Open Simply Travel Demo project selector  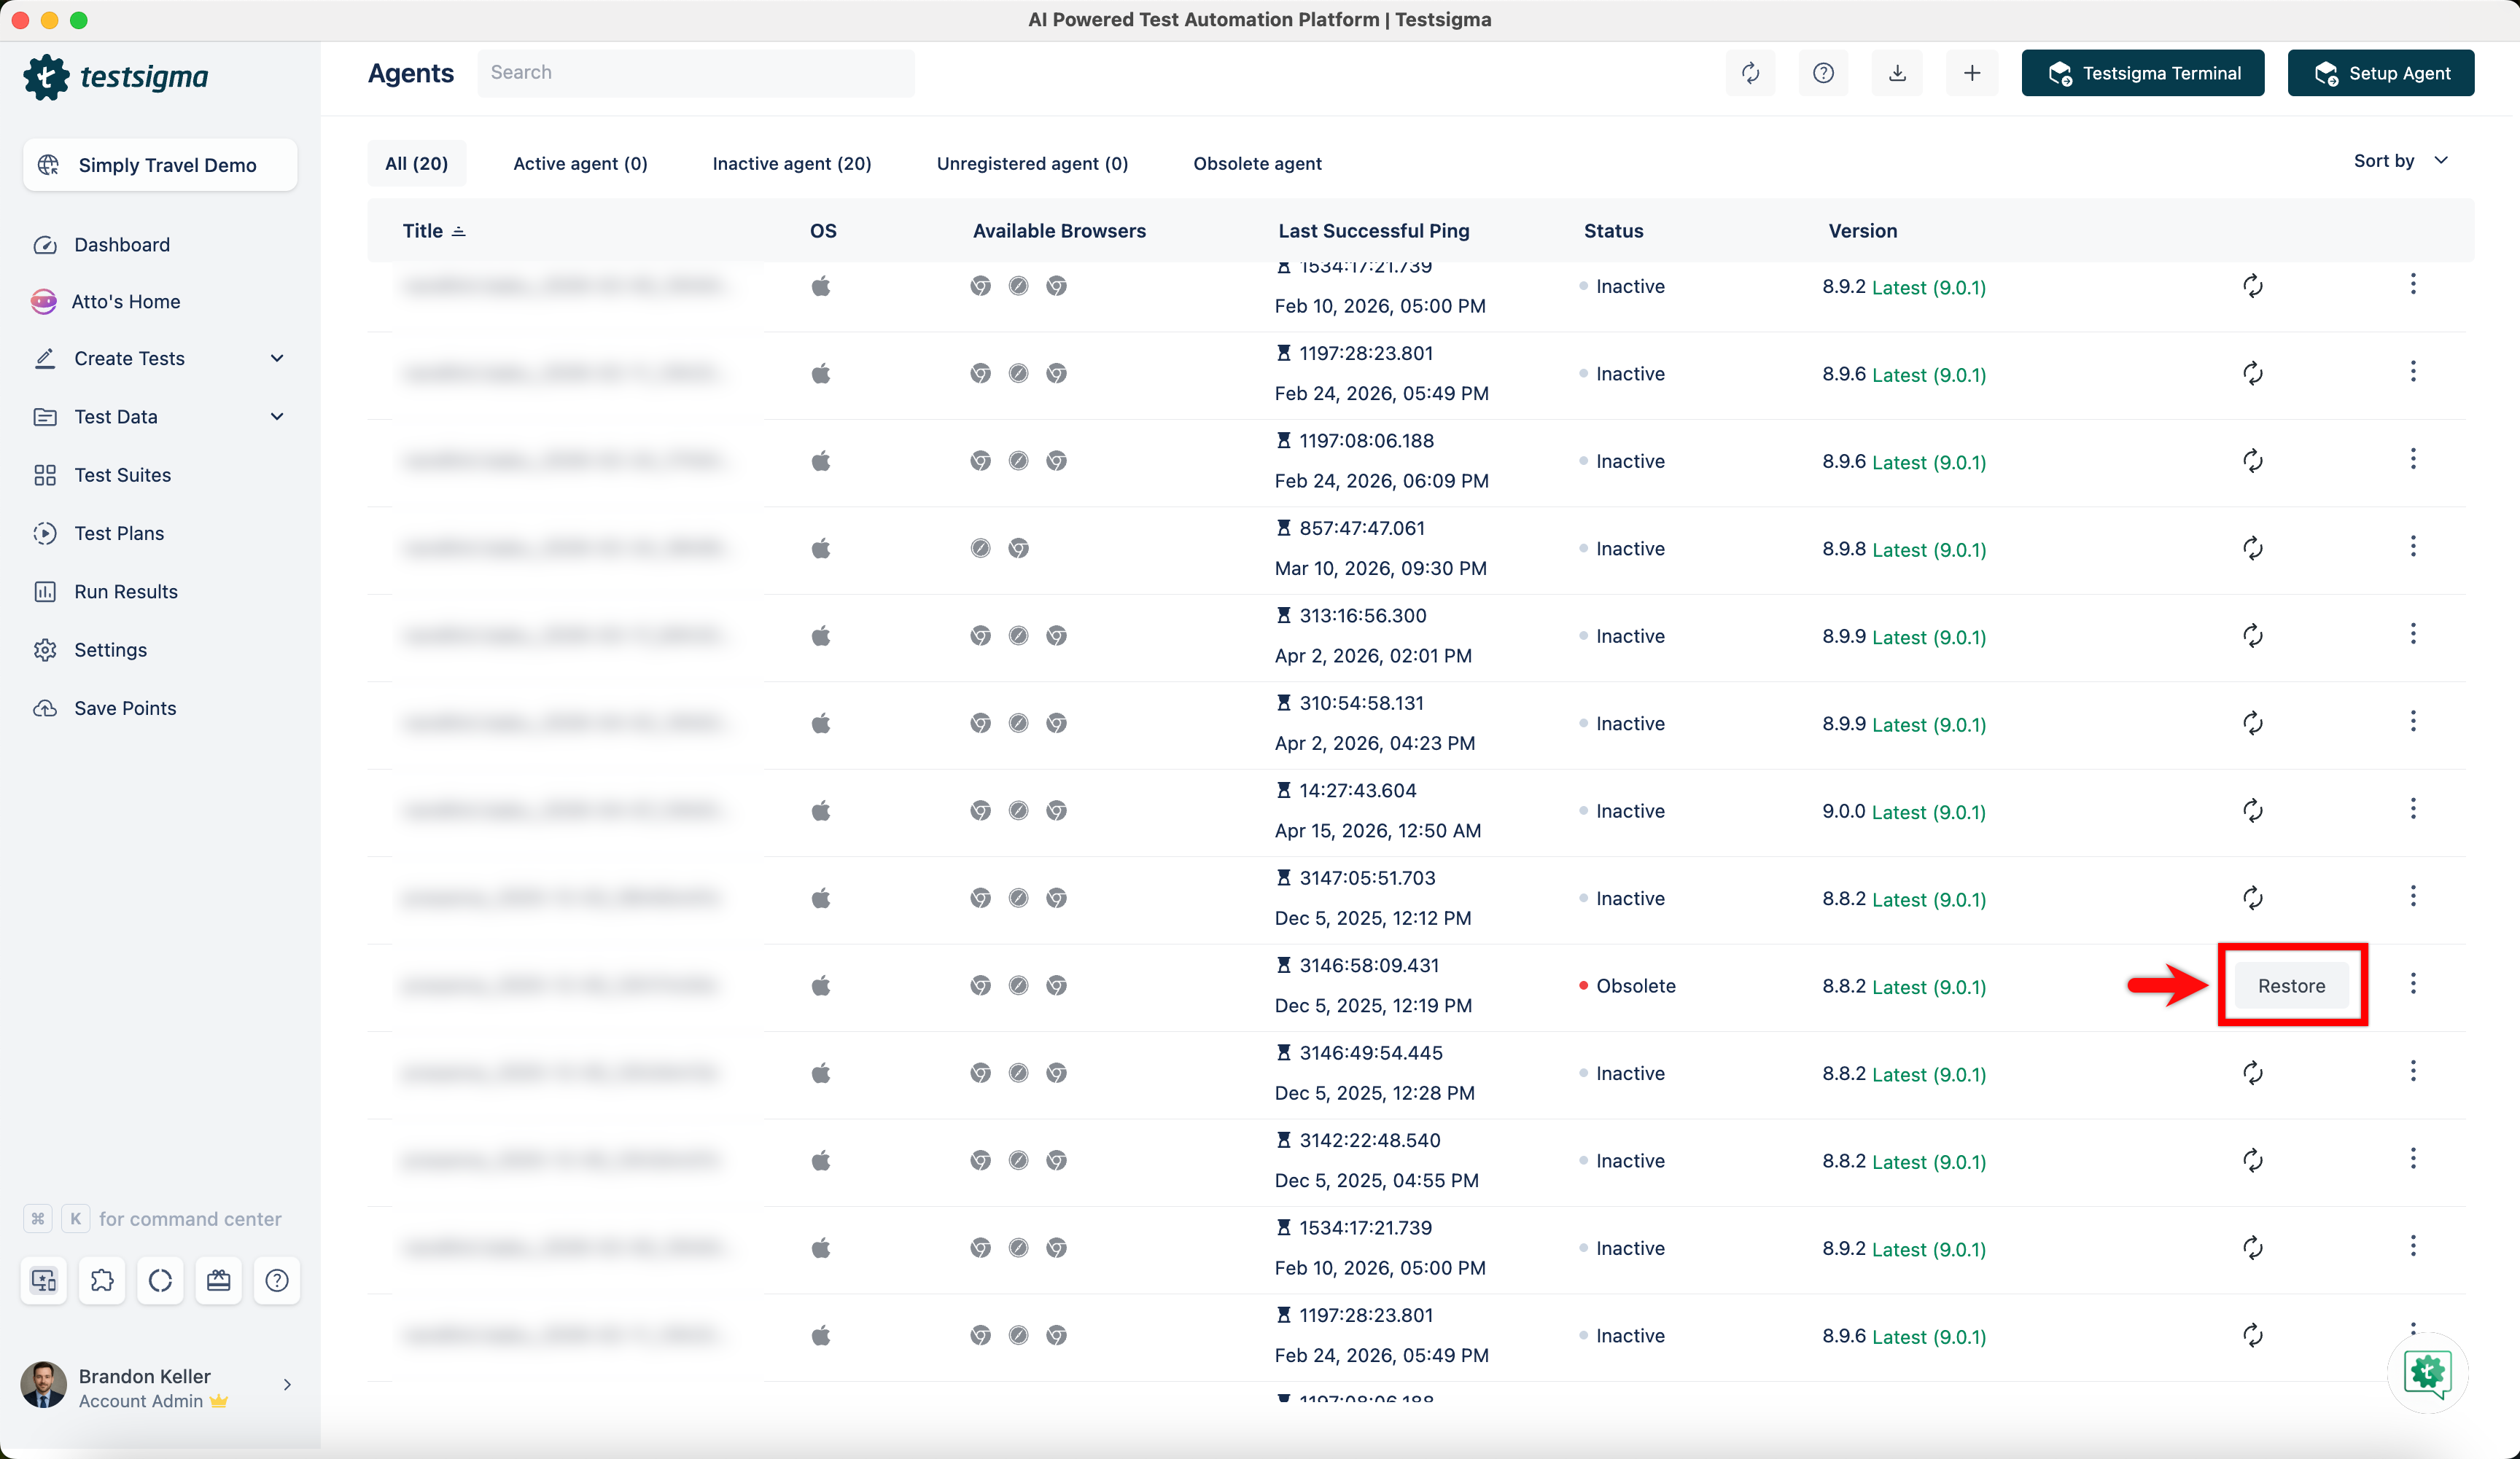point(160,165)
